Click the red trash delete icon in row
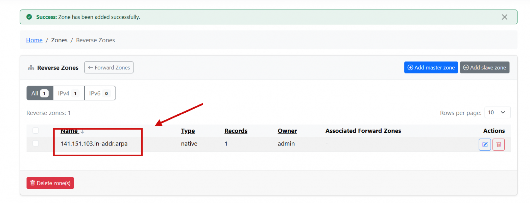Viewport: 530px width, 203px height. (499, 145)
